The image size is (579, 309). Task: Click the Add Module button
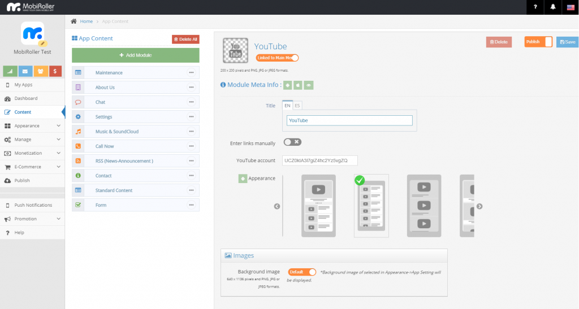(x=135, y=55)
